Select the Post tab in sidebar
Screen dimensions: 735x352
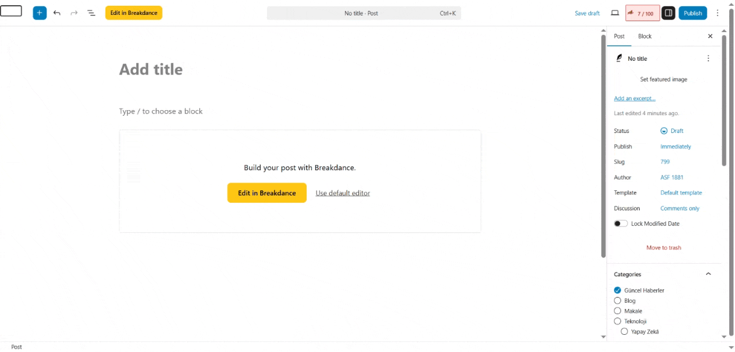pos(619,36)
